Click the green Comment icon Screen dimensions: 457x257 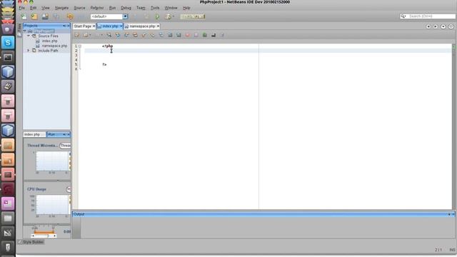[x=205, y=35]
